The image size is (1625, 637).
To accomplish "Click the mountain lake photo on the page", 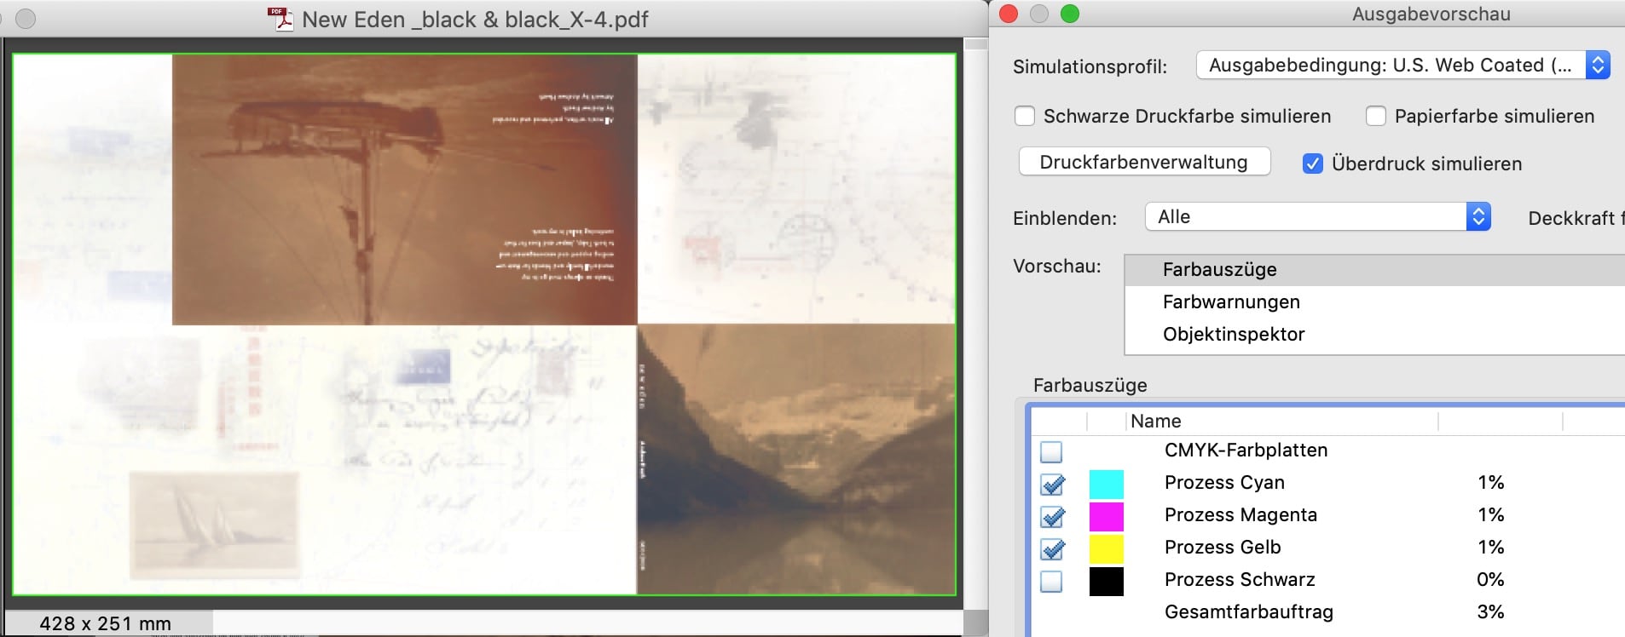I will [x=796, y=459].
